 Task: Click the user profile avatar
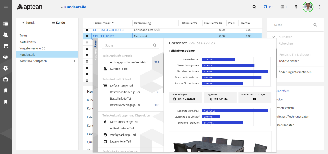[x=308, y=7]
